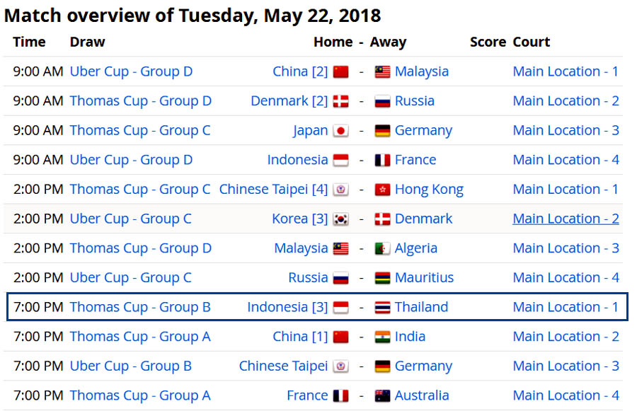The width and height of the screenshot is (637, 411).
Task: Click the Denmark flag beside Denmark [2]
Action: [x=340, y=101]
